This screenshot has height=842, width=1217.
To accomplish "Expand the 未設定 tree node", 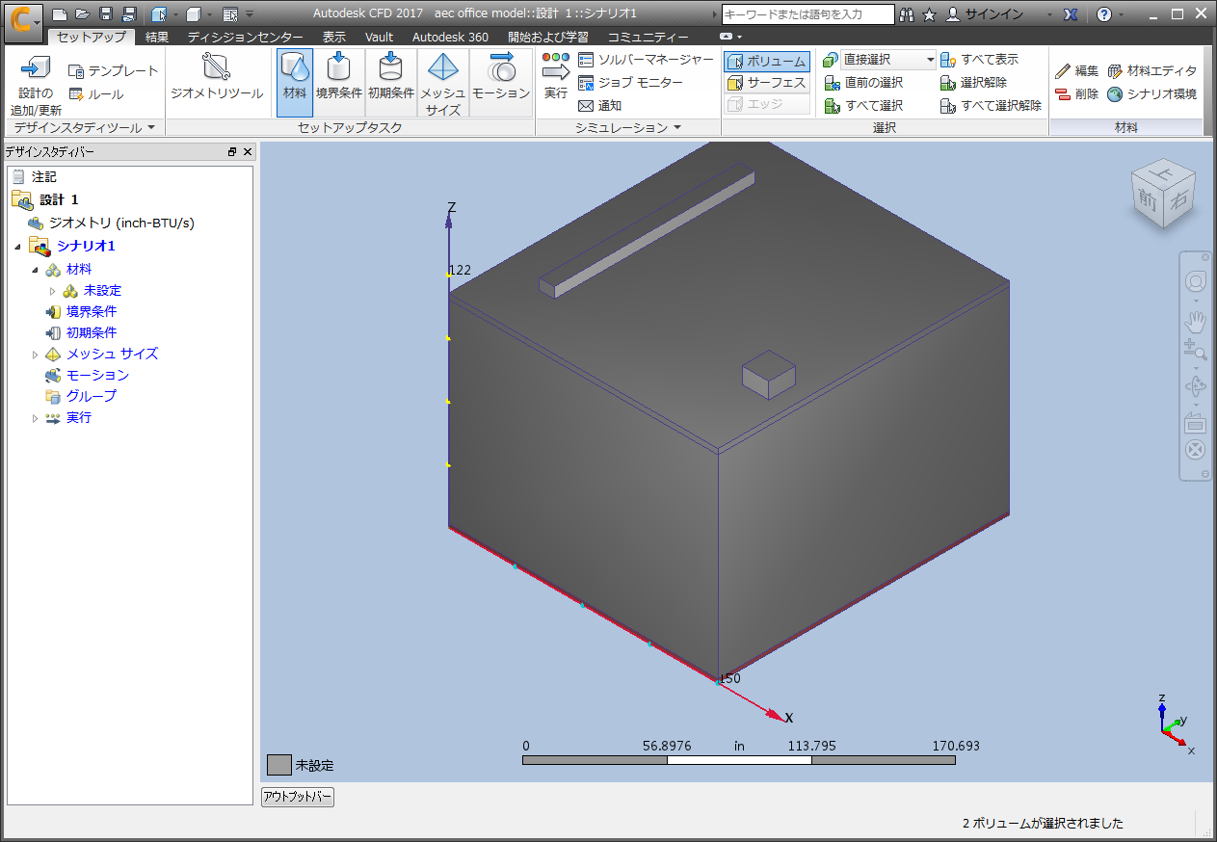I will (x=53, y=291).
